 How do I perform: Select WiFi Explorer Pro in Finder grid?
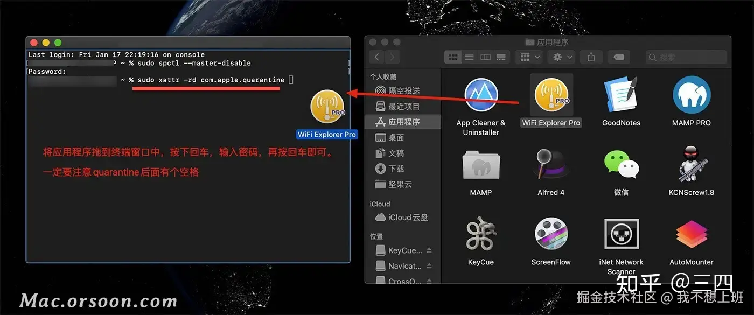click(x=551, y=95)
